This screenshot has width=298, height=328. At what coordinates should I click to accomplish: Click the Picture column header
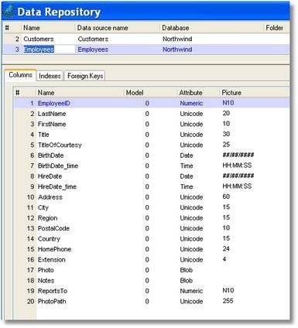pos(231,93)
